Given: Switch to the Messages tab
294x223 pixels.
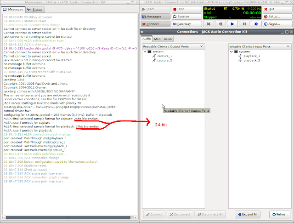Looking at the screenshot, I should click(x=13, y=9).
